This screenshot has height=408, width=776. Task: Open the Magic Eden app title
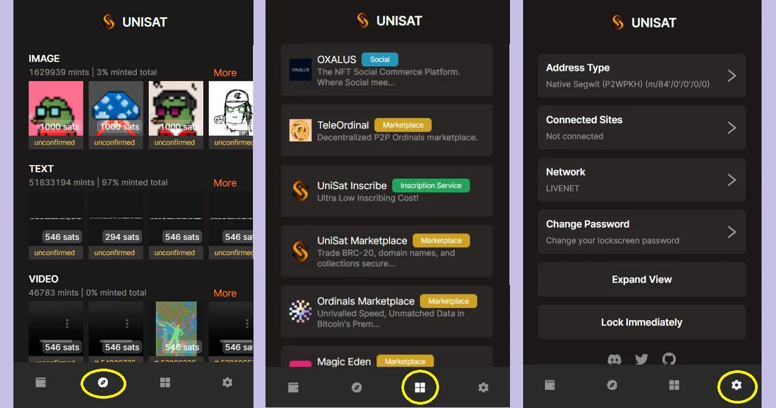pyautogui.click(x=344, y=362)
